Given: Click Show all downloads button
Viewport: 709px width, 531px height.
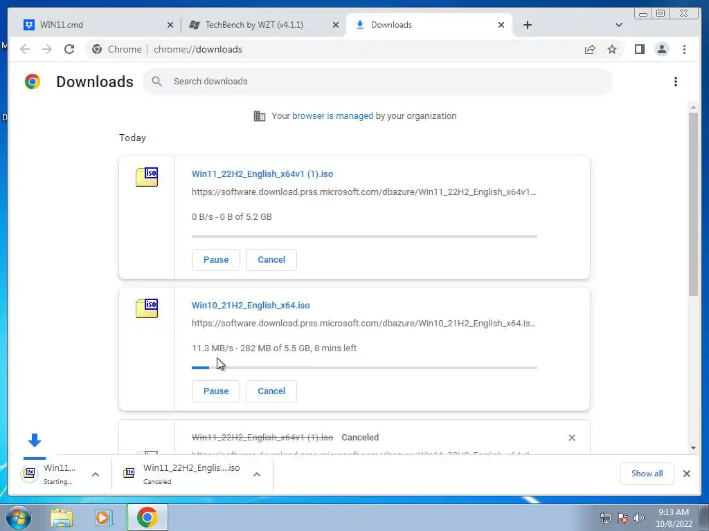Looking at the screenshot, I should tap(647, 474).
